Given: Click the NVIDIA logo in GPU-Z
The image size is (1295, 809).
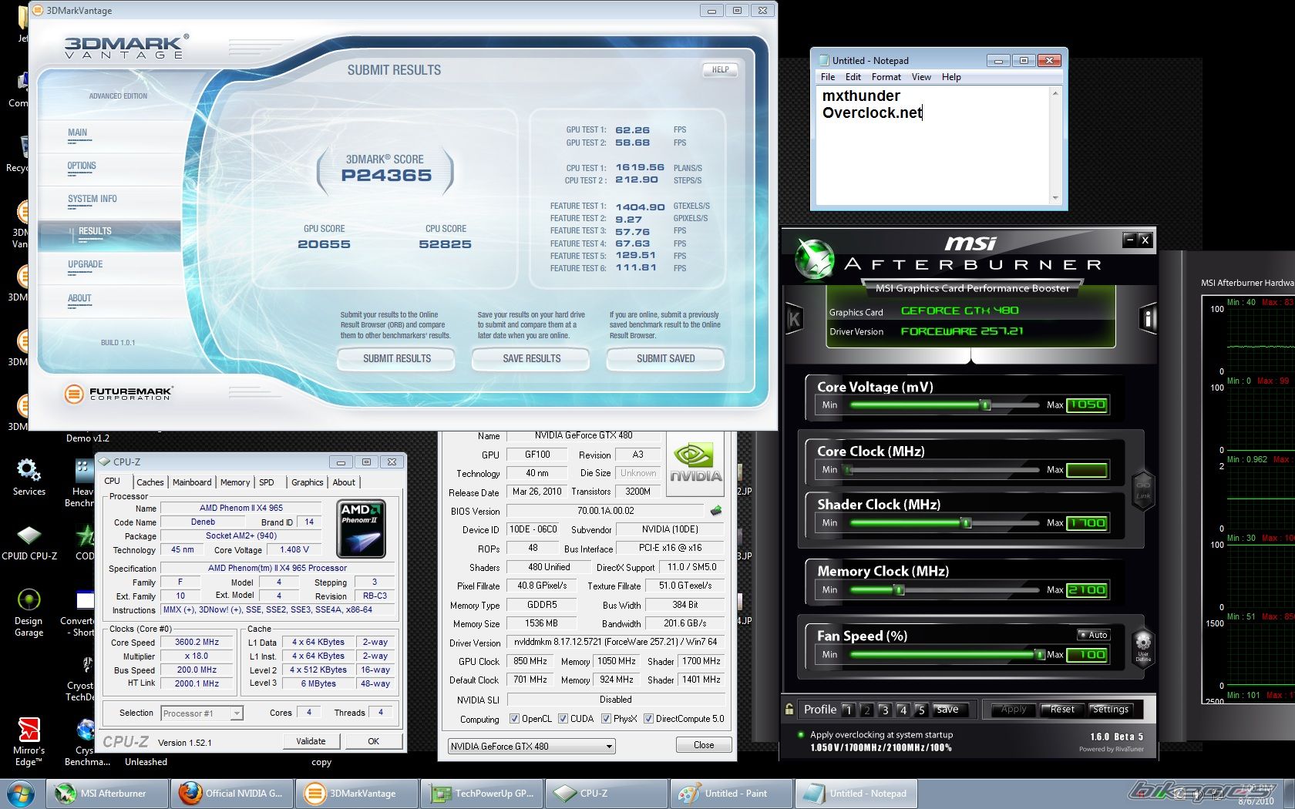Looking at the screenshot, I should 695,463.
